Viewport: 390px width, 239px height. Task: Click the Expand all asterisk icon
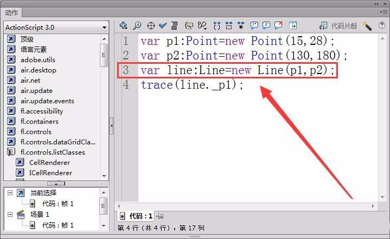(240, 25)
